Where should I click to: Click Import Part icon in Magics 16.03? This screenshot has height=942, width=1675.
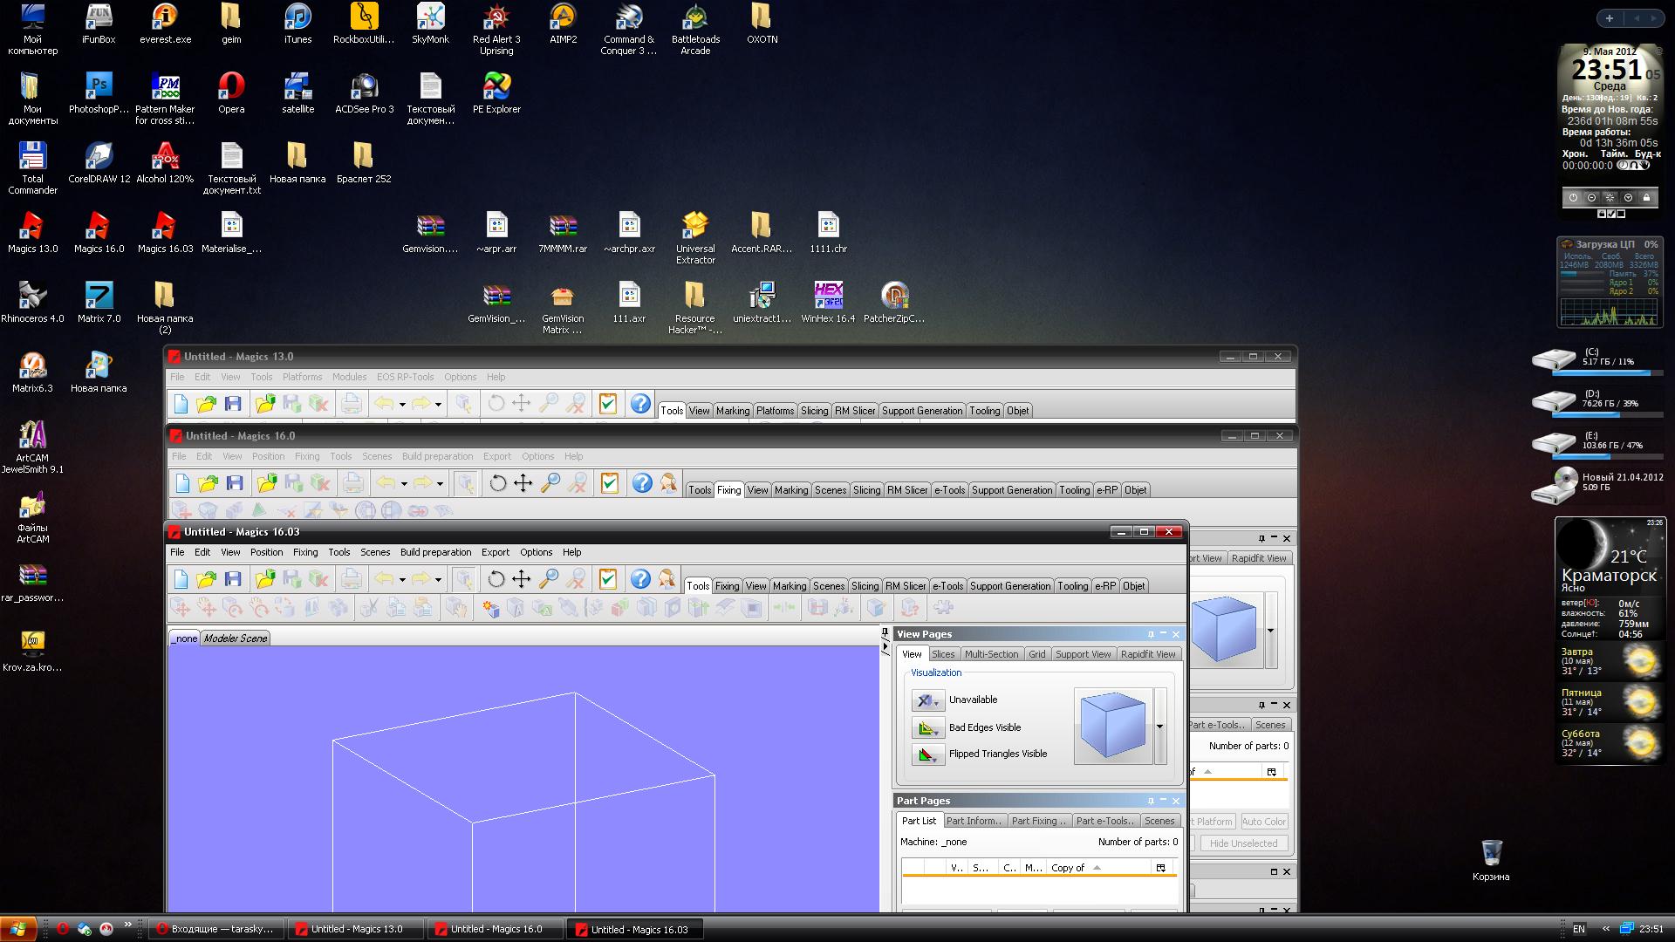(265, 579)
